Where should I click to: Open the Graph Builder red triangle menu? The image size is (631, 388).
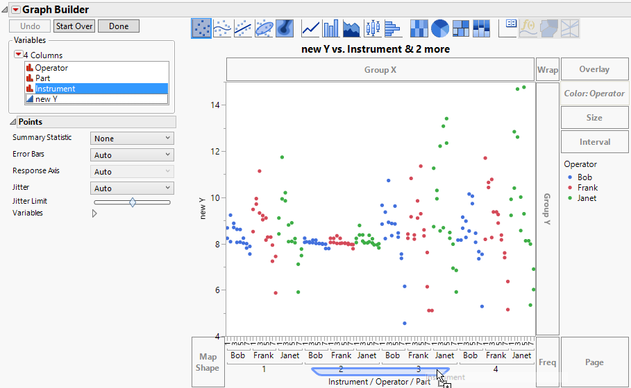click(15, 10)
